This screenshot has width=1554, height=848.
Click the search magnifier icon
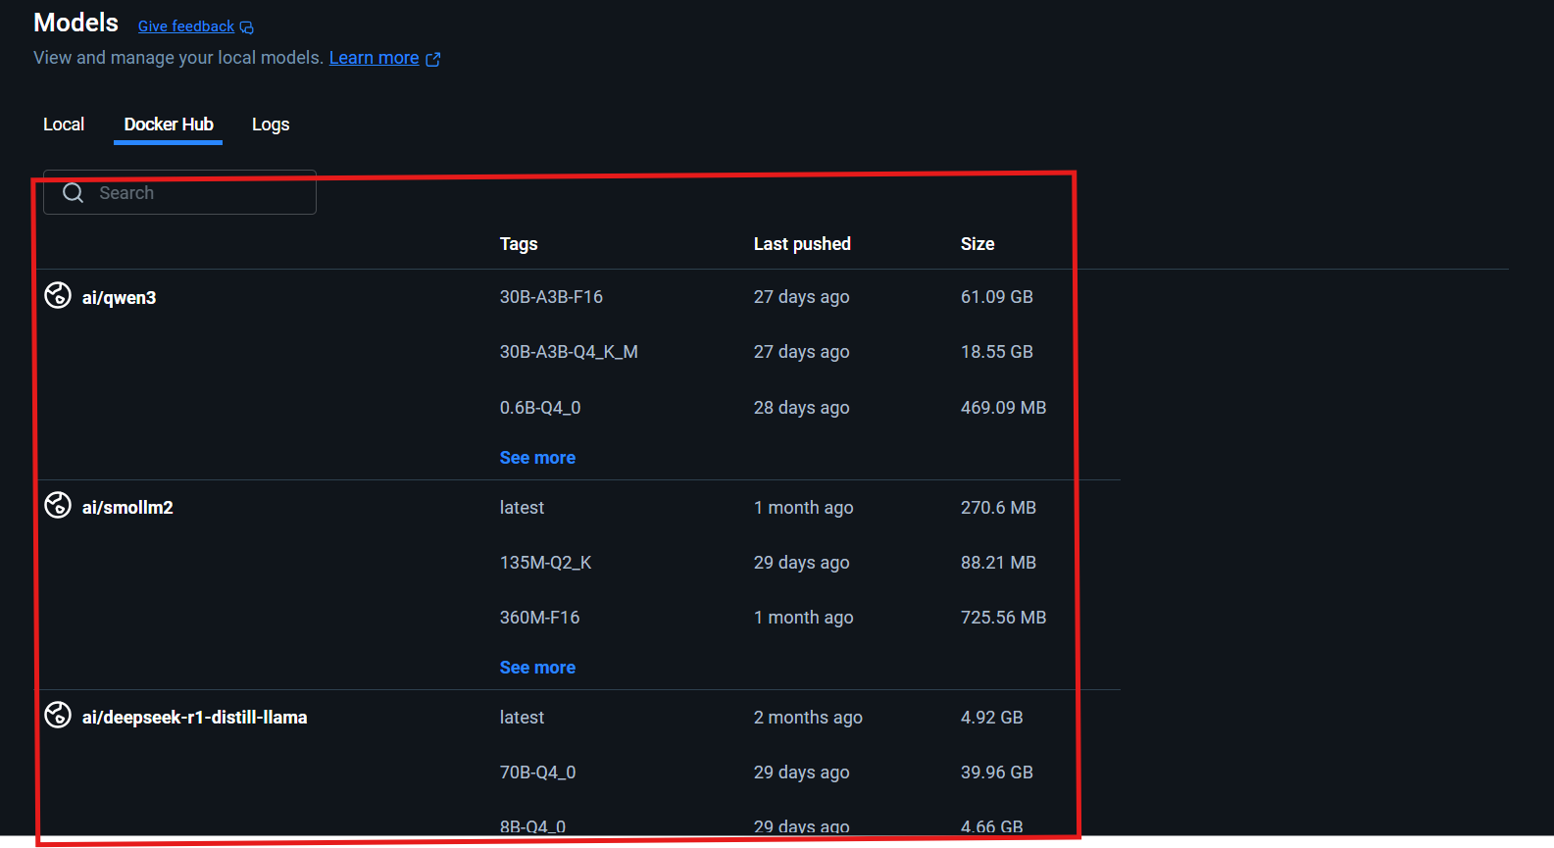point(74,193)
